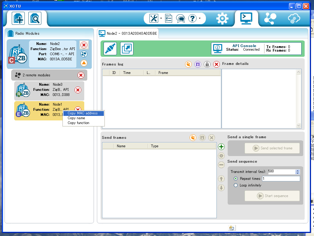Click the Start sequence button
Image resolution: width=314 pixels, height=236 pixels.
tap(272, 196)
